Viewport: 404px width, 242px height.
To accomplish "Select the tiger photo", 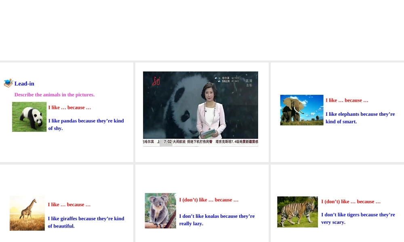I will click(x=298, y=212).
